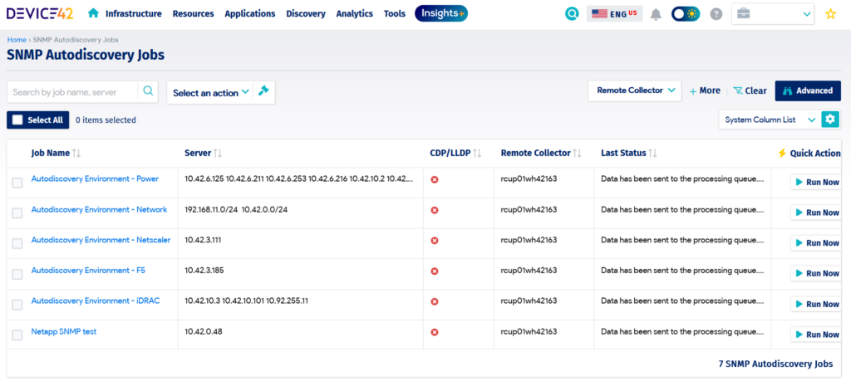
Task: Clear the applied filters
Action: click(750, 90)
